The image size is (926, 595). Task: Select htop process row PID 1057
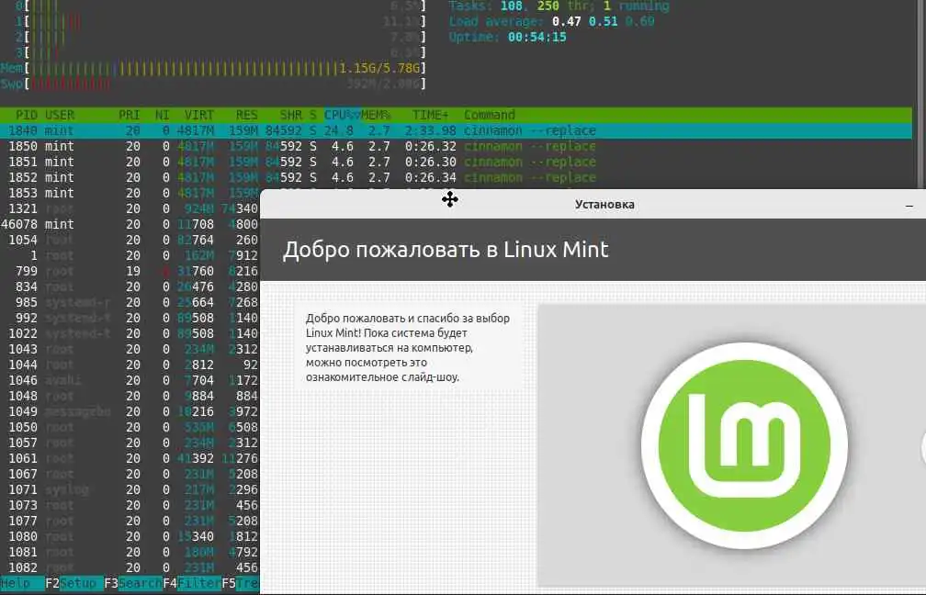(130, 443)
